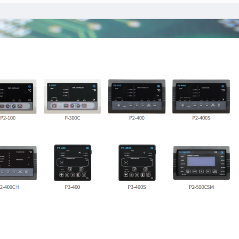Click the P2-400S product name

201,118
